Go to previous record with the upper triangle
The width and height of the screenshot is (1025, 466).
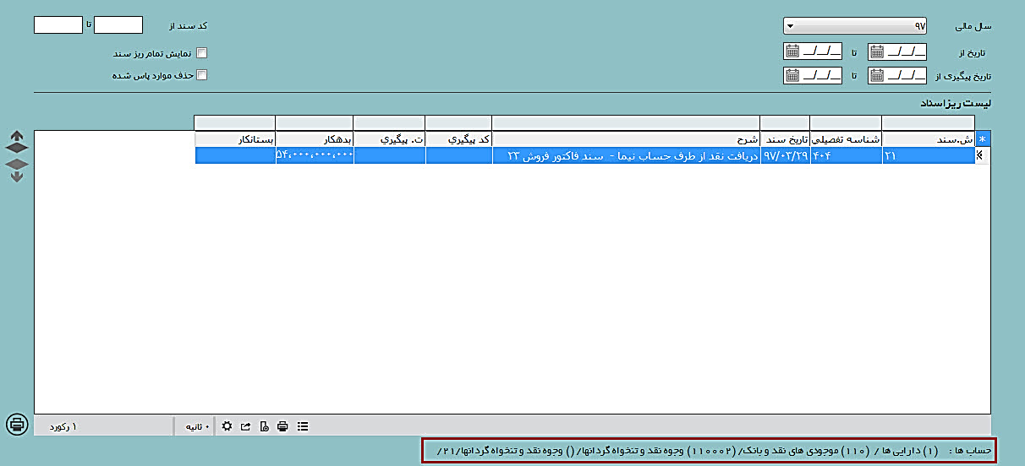[x=17, y=148]
